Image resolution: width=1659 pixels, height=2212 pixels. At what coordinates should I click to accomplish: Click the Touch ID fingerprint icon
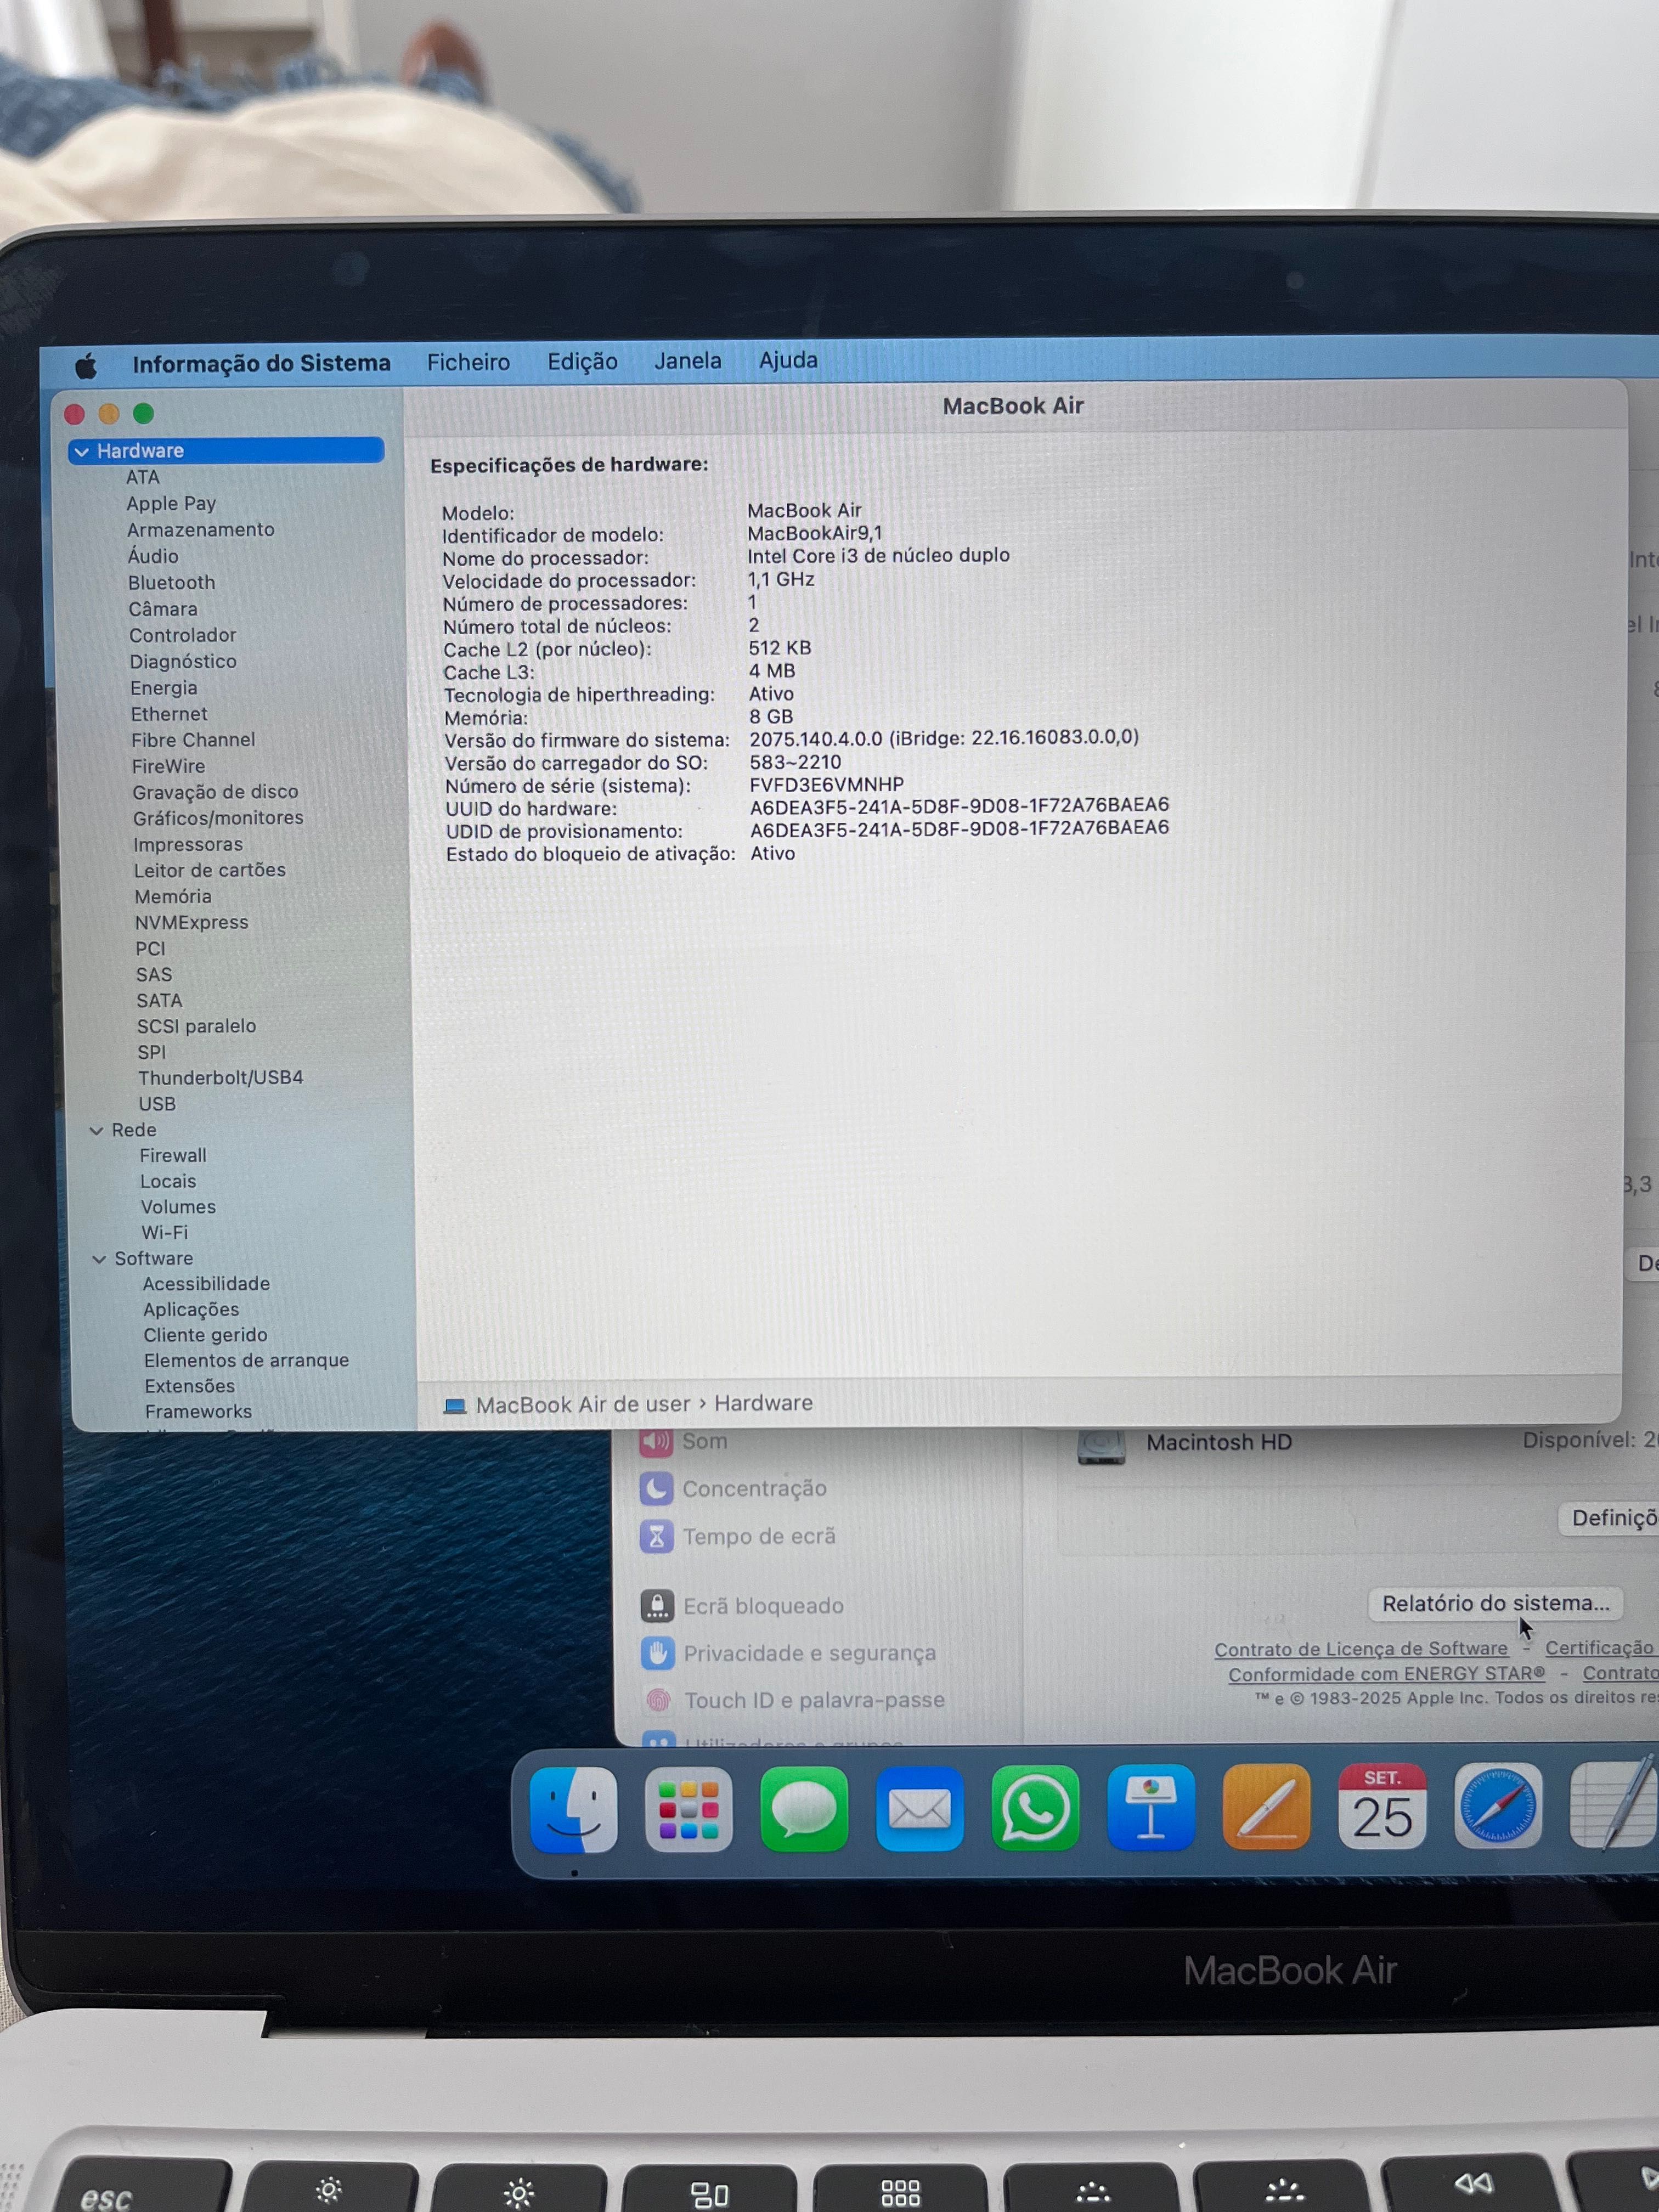[658, 1700]
